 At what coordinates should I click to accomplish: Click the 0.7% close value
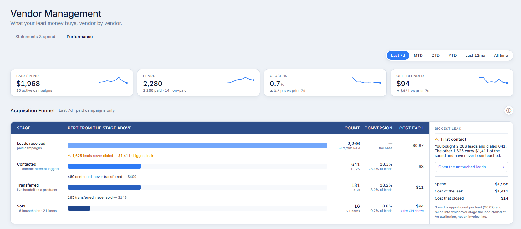click(x=277, y=84)
